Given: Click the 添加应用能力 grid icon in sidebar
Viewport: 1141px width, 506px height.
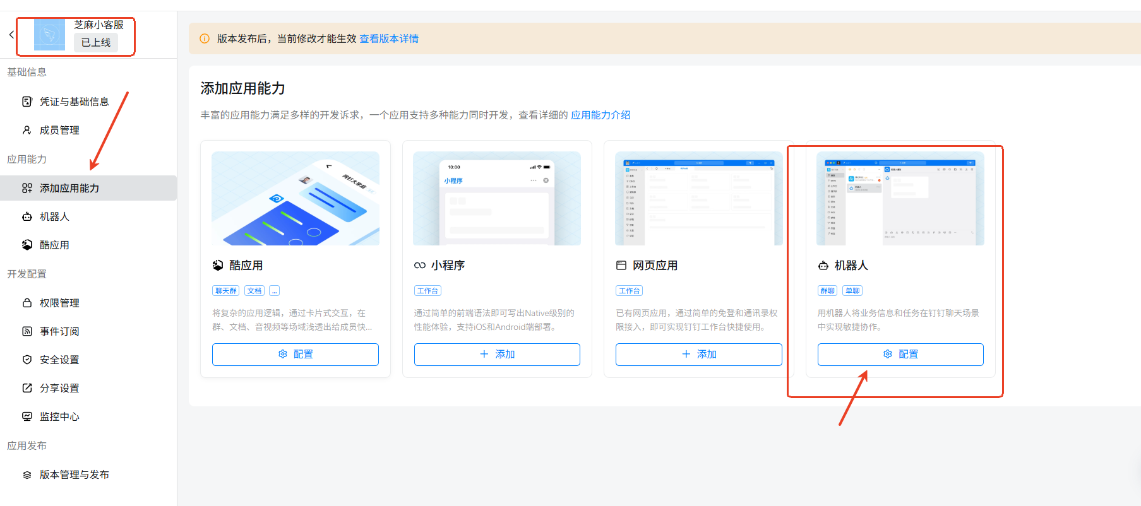Looking at the screenshot, I should click(x=27, y=188).
